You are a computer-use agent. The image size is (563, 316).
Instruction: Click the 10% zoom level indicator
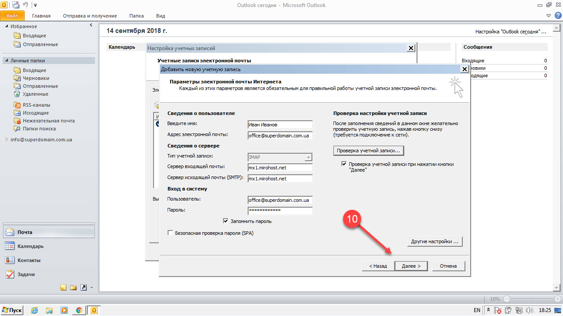point(495,299)
